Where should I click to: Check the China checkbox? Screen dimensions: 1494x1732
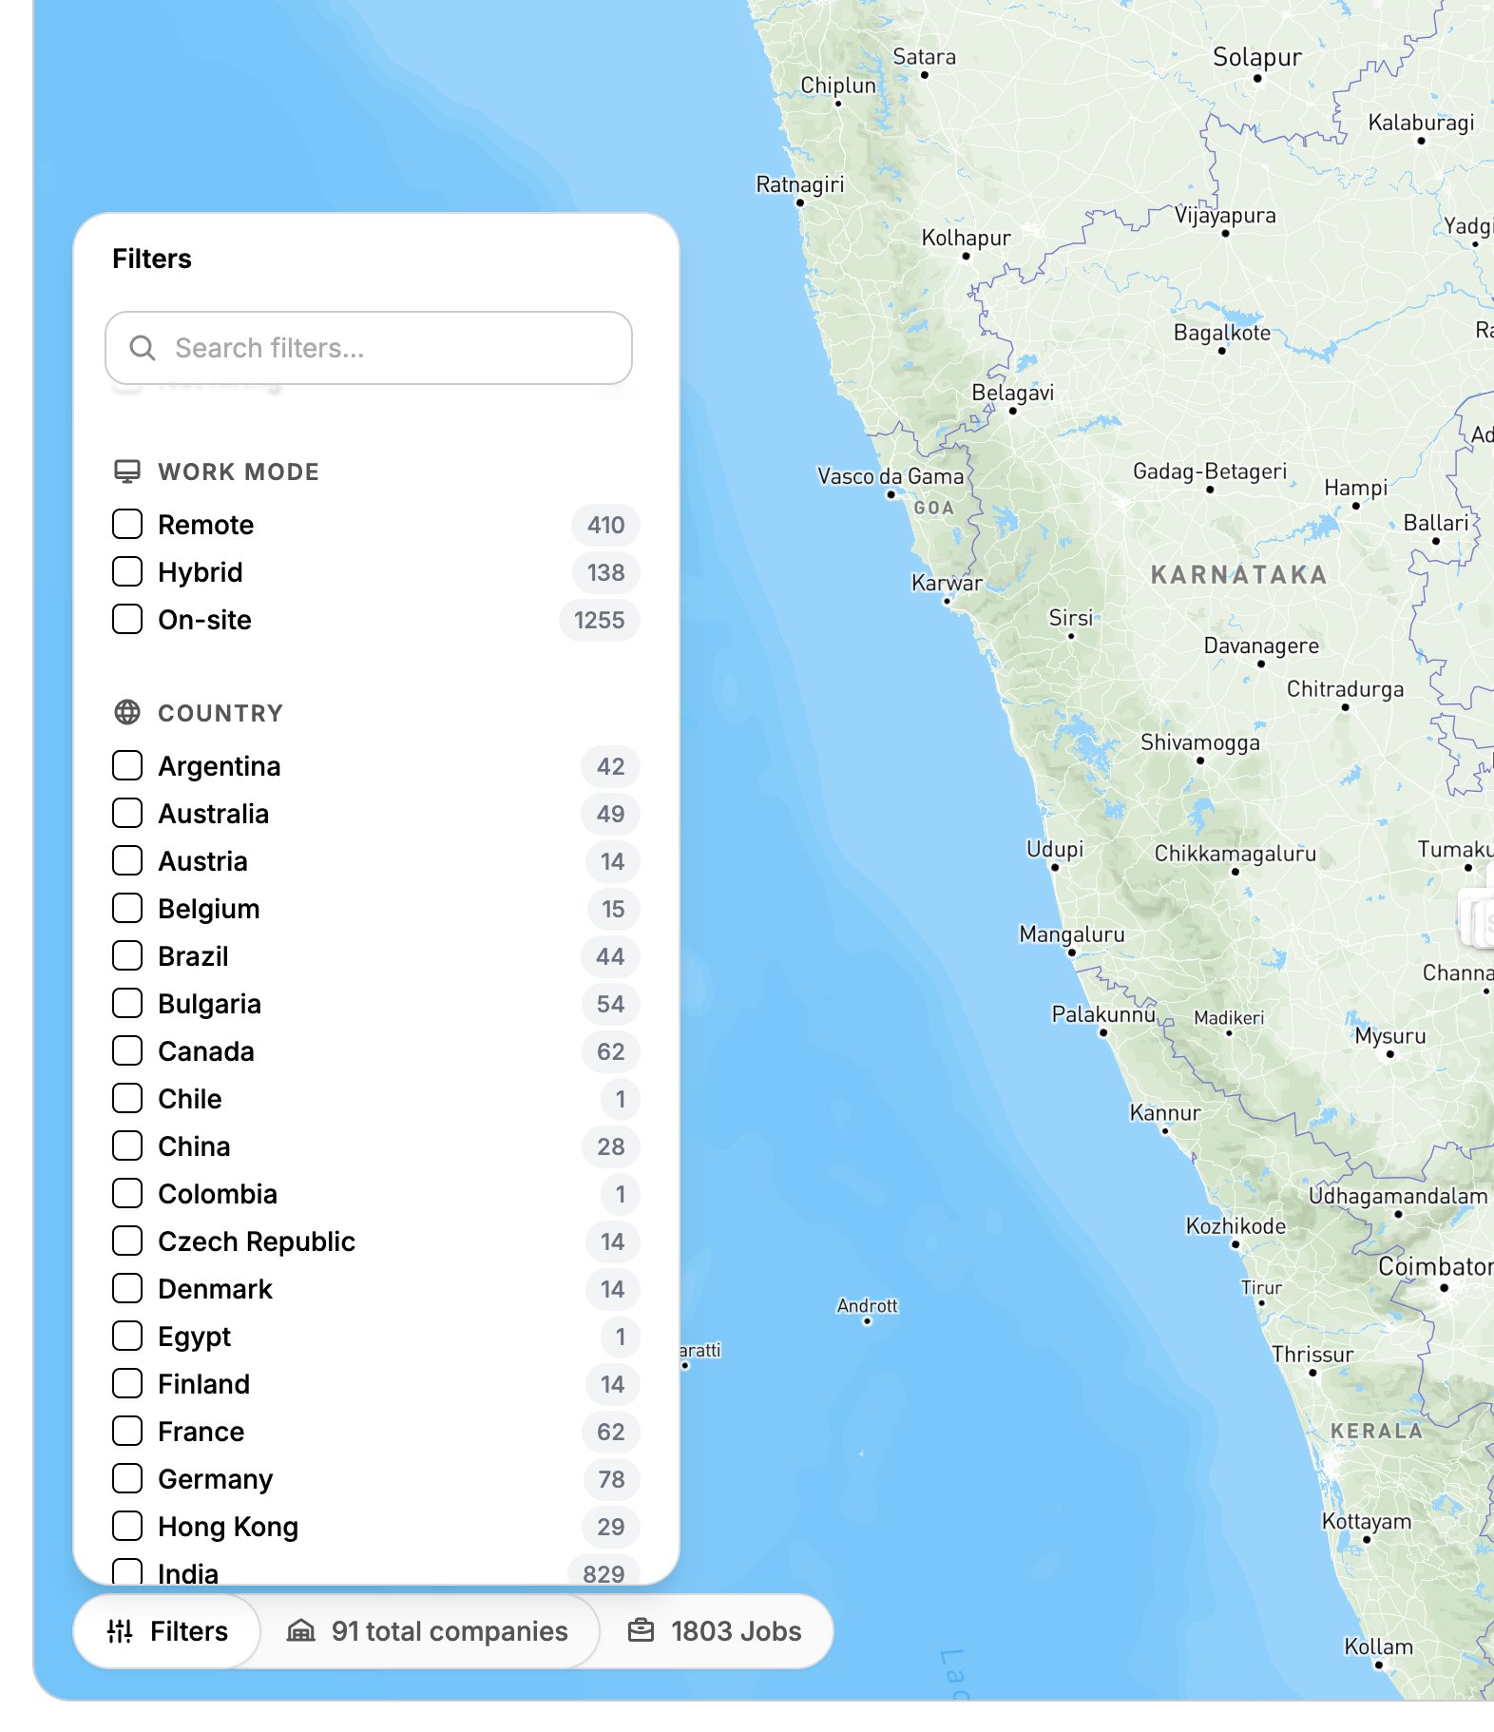coord(127,1146)
